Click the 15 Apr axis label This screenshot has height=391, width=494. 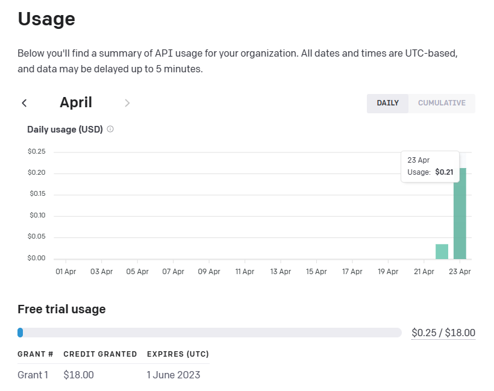click(x=316, y=272)
